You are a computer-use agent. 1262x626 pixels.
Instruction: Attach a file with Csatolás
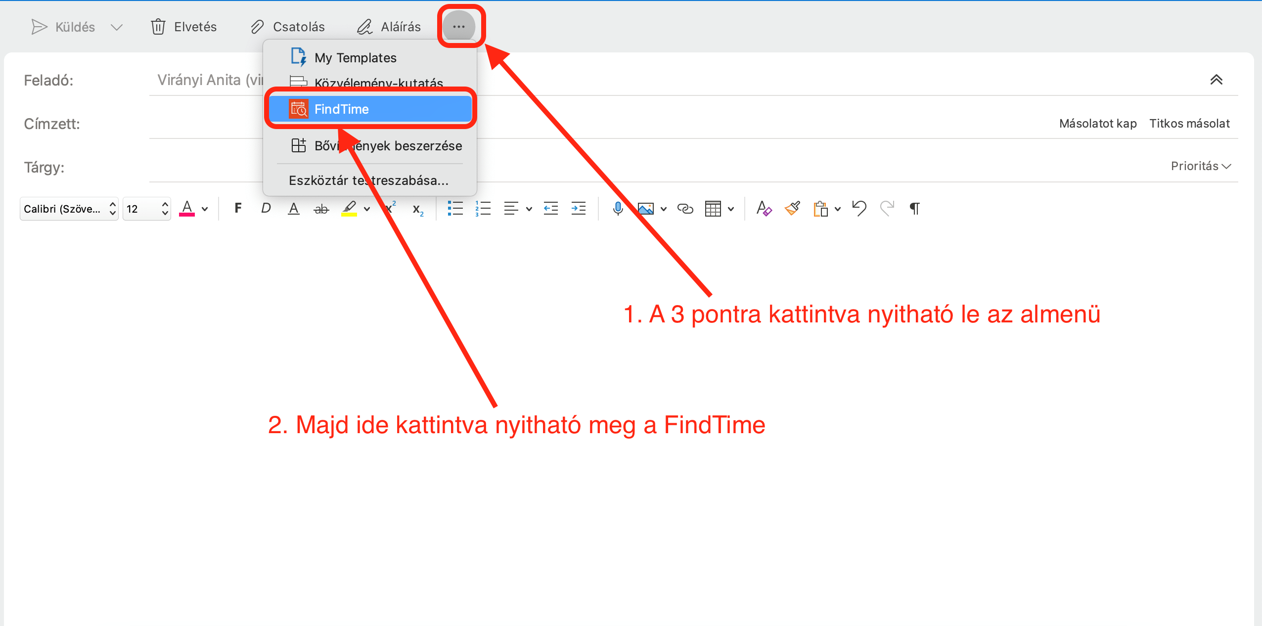287,27
